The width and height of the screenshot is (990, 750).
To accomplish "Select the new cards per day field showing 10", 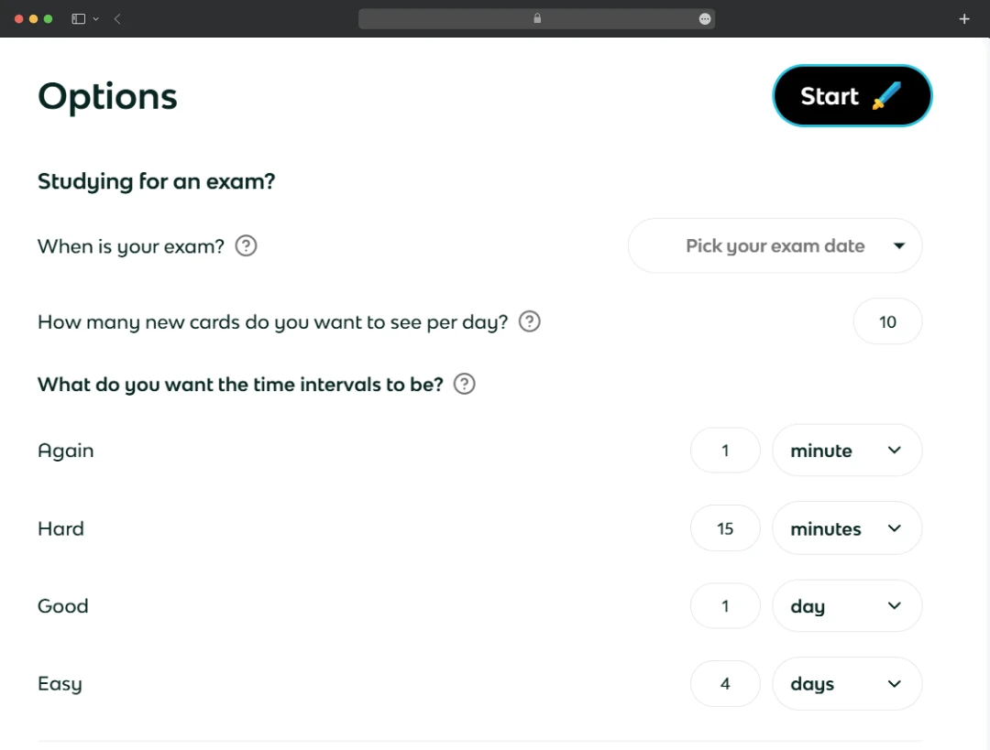I will pos(887,321).
